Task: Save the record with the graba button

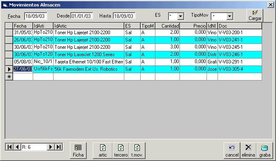Action: pos(265,150)
